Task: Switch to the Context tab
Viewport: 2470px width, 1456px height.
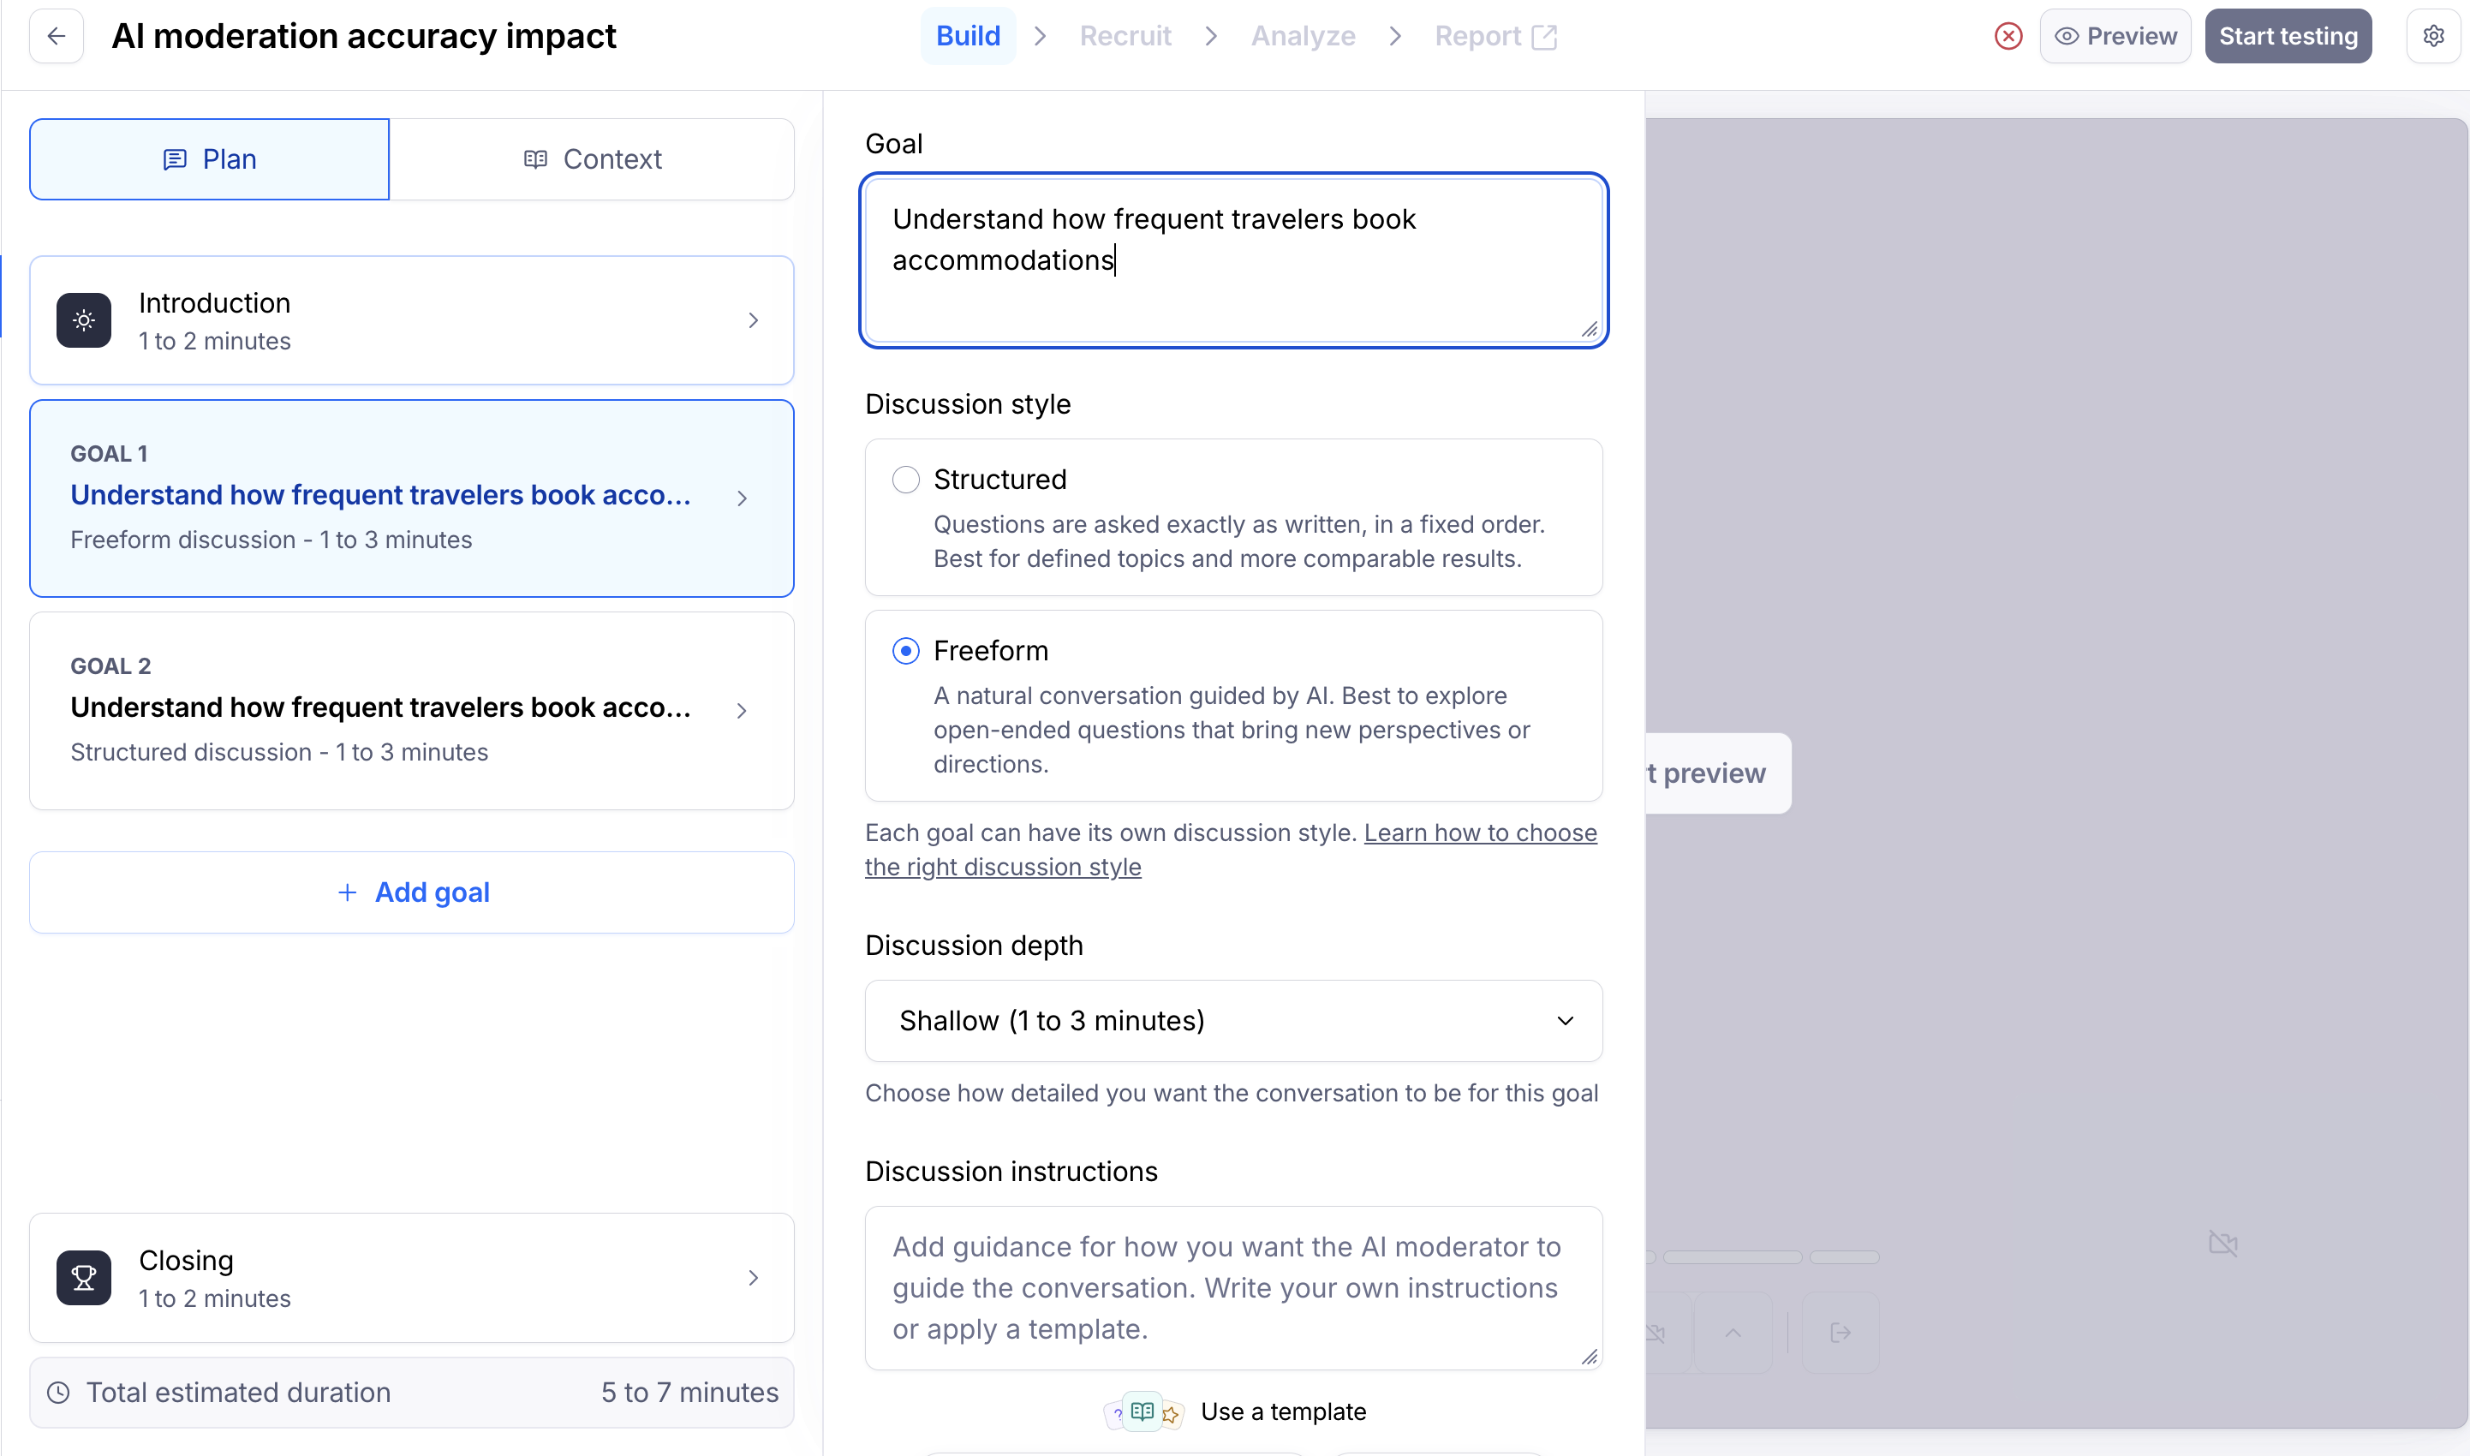Action: pos(592,160)
